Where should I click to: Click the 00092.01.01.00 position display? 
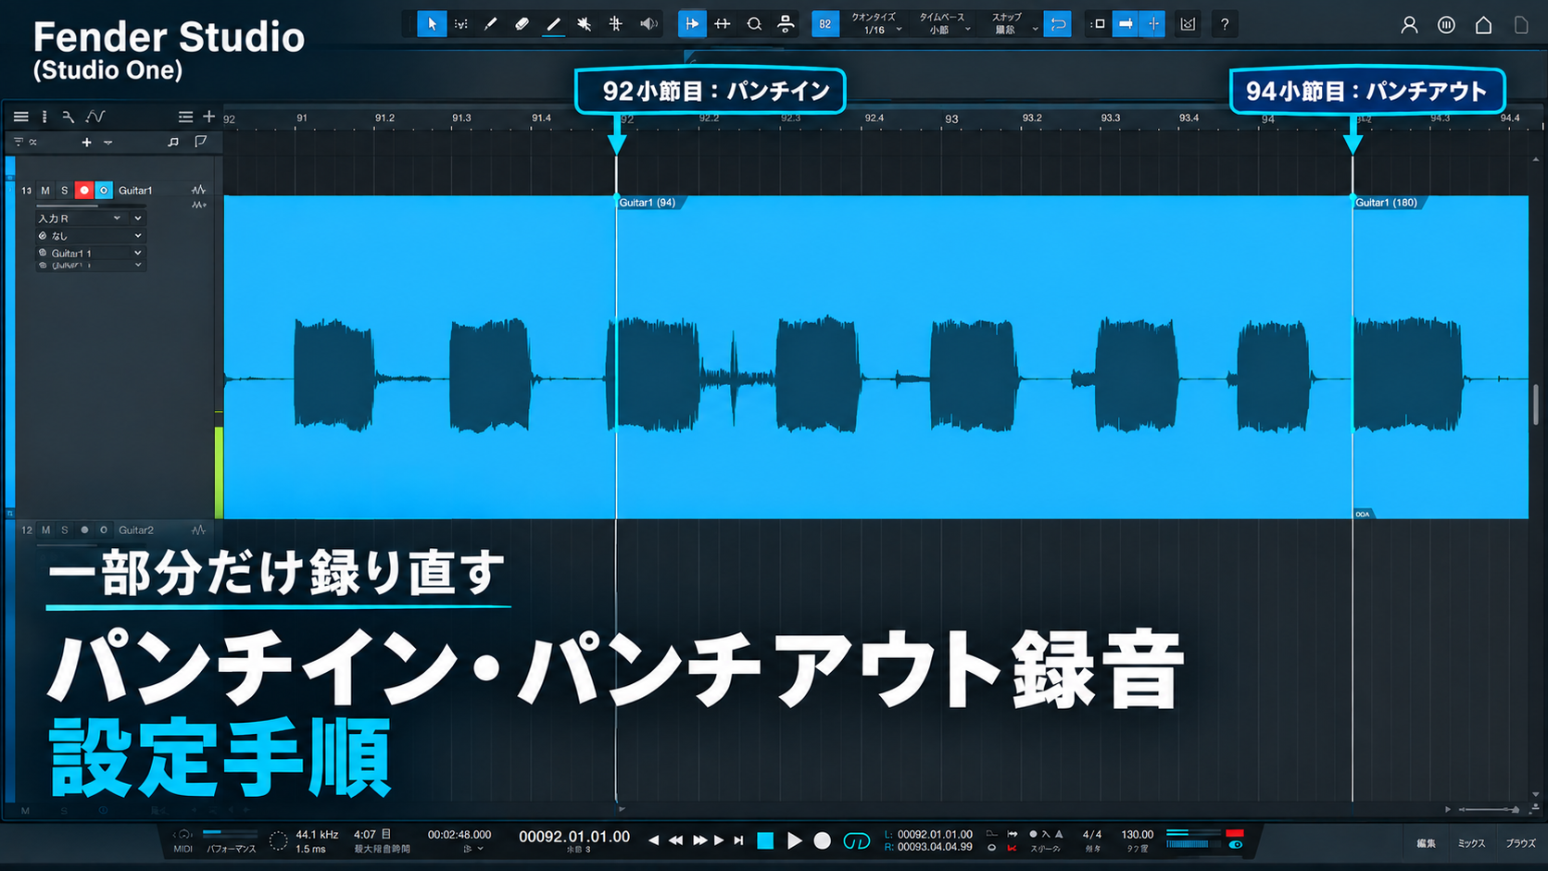pos(574,837)
